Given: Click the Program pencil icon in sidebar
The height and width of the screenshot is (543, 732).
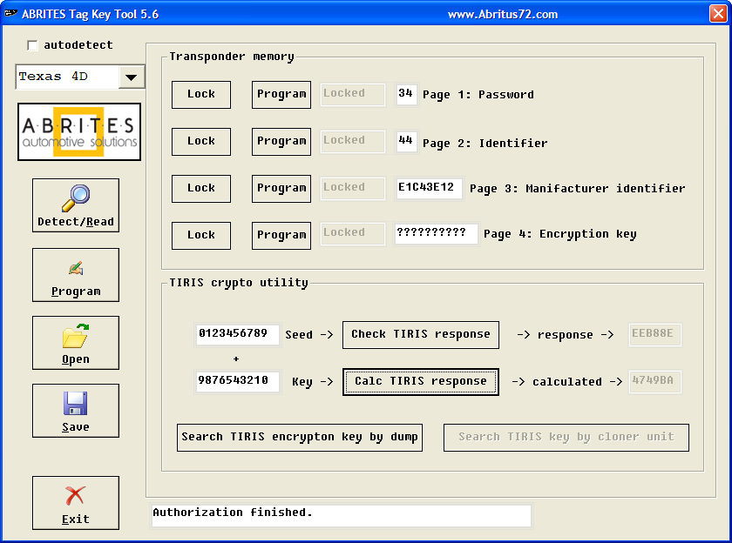Looking at the screenshot, I should 76,268.
